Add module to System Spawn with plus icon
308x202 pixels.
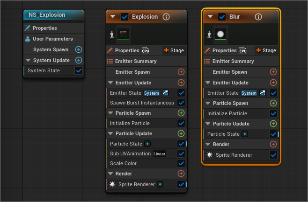(79, 49)
